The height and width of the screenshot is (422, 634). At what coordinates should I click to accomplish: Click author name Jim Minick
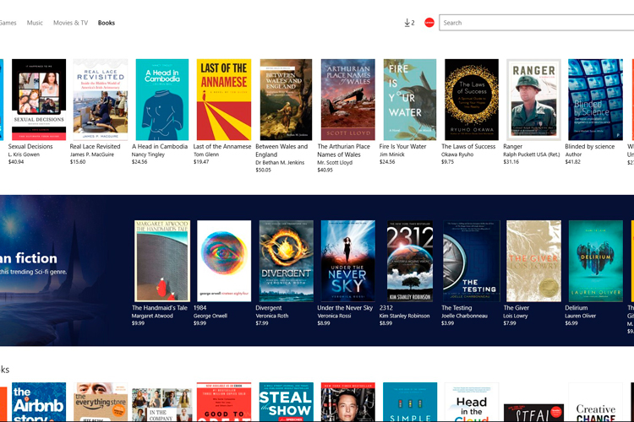392,154
